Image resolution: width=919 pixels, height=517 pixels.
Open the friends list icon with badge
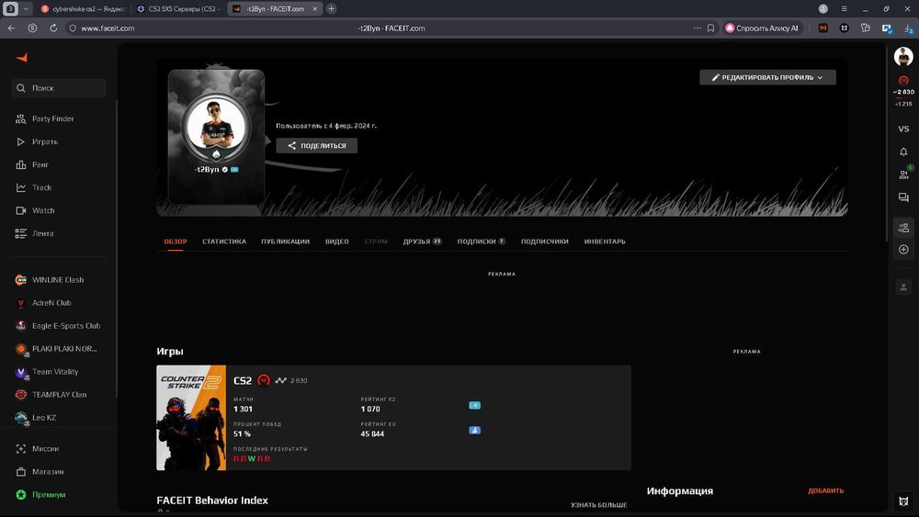tap(903, 174)
